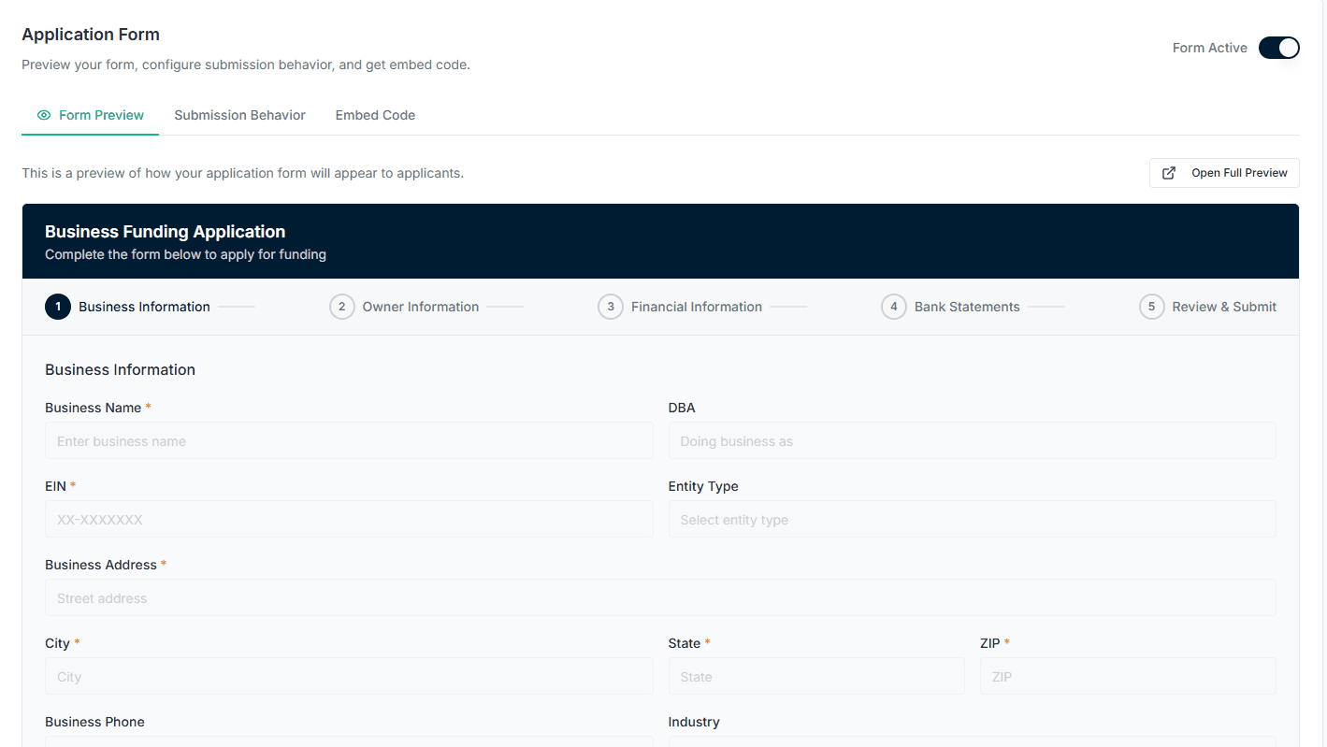Disable the Form Active toggle
The image size is (1327, 747).
(1278, 48)
